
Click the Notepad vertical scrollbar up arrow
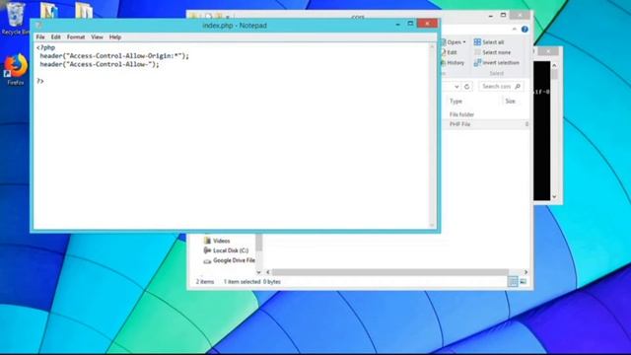(432, 46)
